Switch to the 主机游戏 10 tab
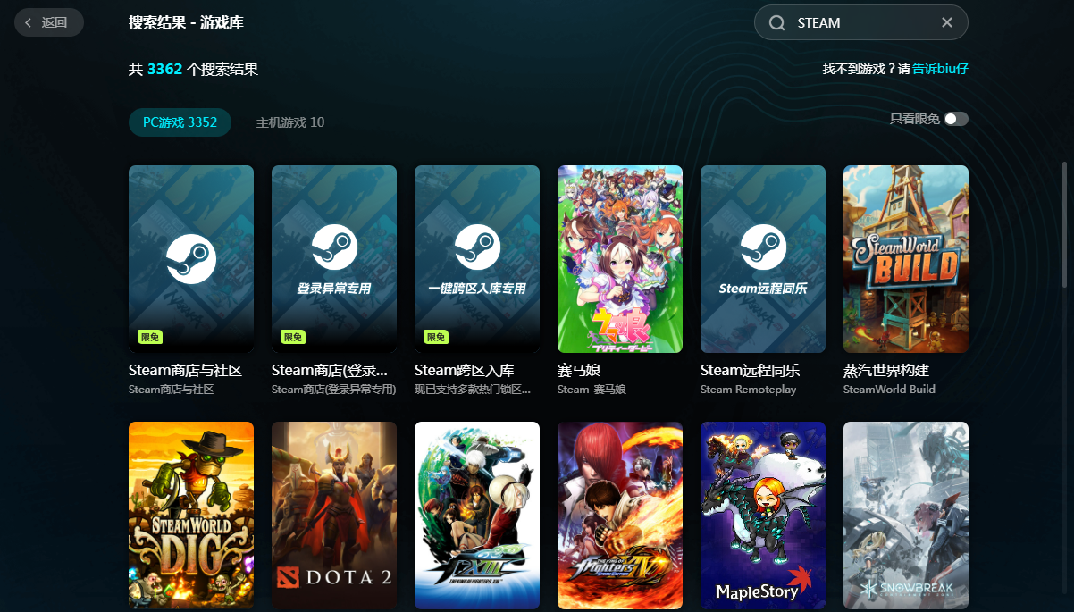The image size is (1074, 612). (290, 122)
